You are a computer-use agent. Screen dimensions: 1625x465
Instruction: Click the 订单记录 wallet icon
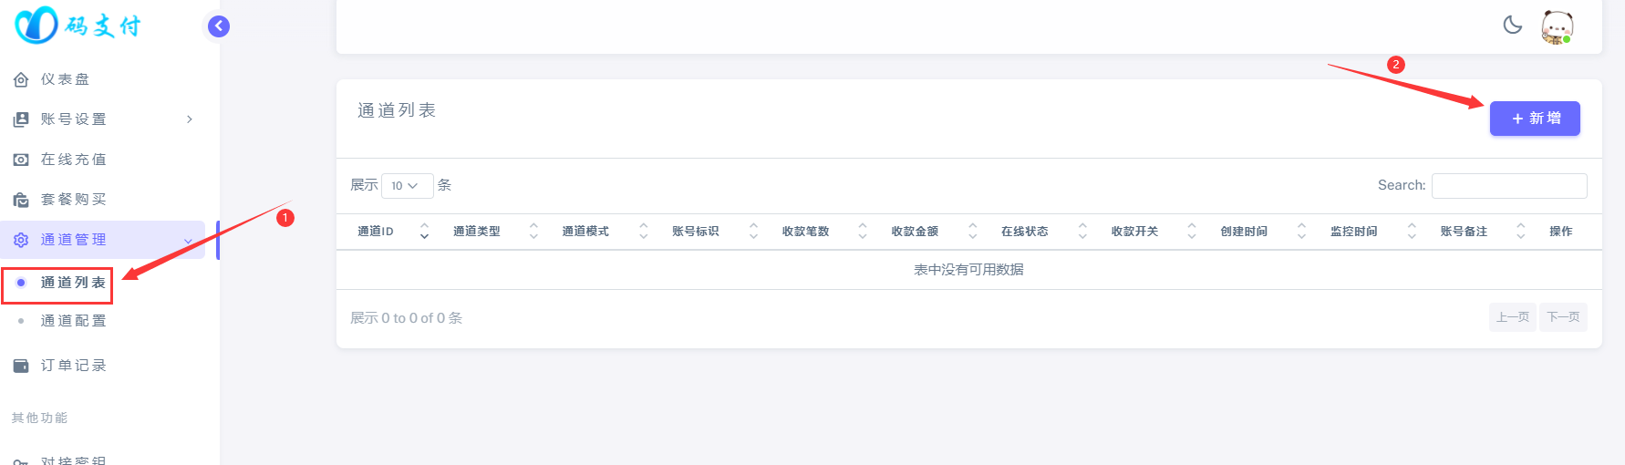tap(21, 366)
